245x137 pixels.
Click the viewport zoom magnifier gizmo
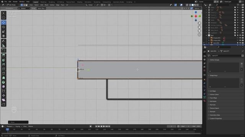pyautogui.click(x=199, y=23)
